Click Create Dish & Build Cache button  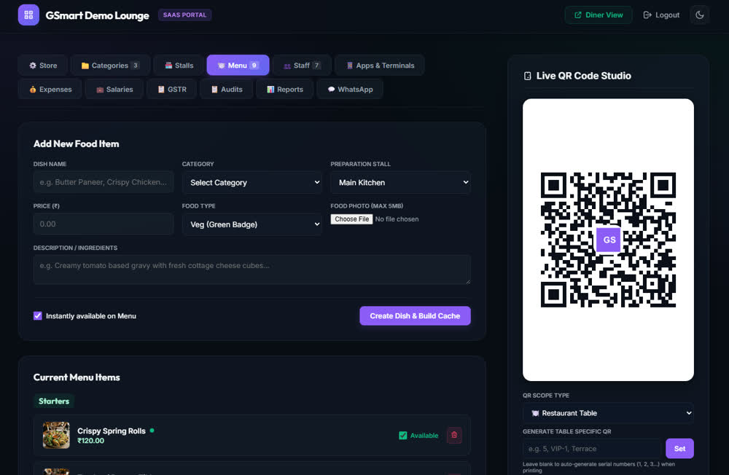415,316
